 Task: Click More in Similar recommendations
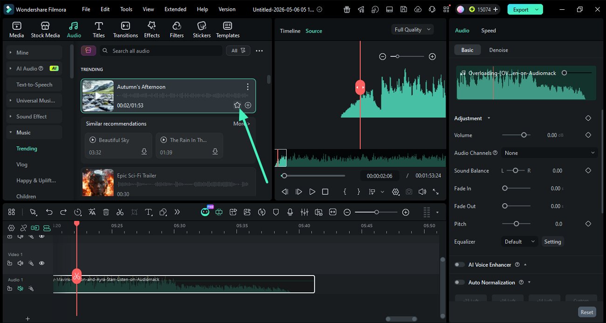[x=241, y=124]
